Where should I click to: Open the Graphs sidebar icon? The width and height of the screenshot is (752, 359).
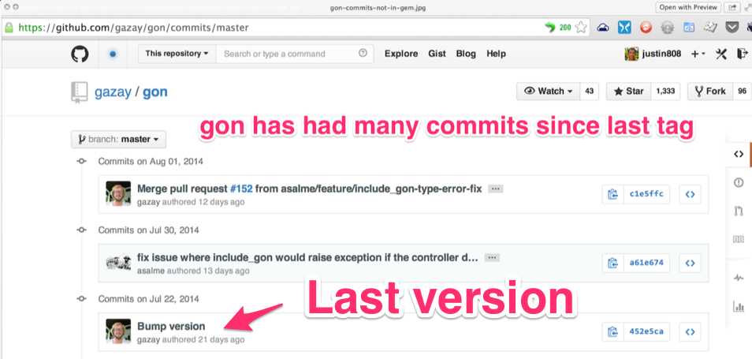pyautogui.click(x=739, y=306)
